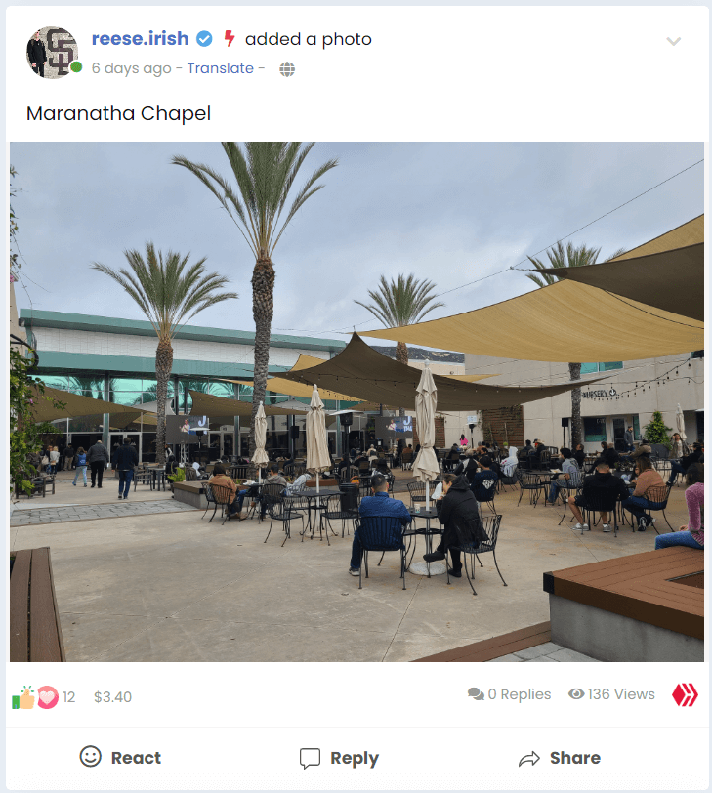Screen dimensions: 712x793
Task: Click the 136 Views eye icon
Action: (576, 694)
